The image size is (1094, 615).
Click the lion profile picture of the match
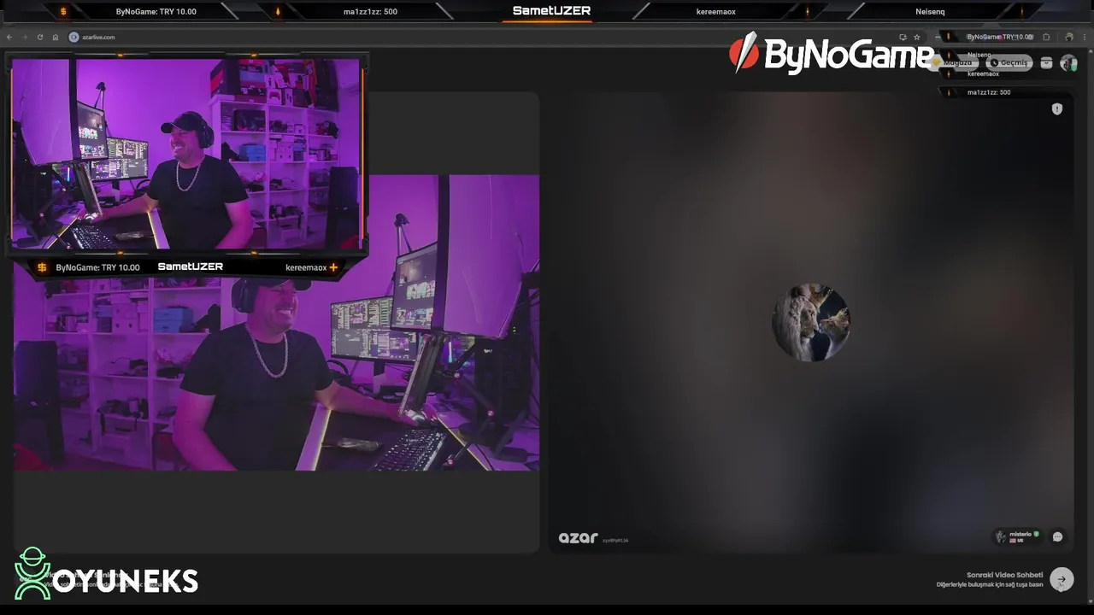[x=810, y=323]
